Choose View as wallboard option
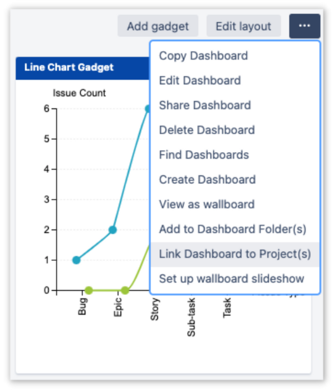The height and width of the screenshot is (390, 334). (207, 204)
